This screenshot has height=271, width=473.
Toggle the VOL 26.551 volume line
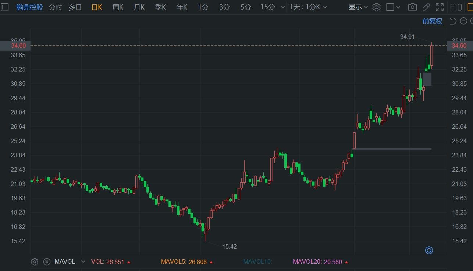[111, 262]
